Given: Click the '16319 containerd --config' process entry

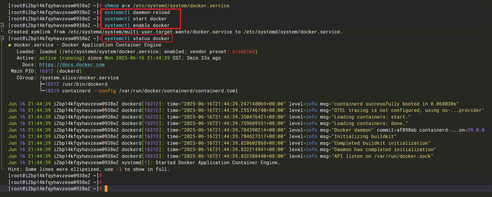Looking at the screenshot, I should click(x=81, y=91).
